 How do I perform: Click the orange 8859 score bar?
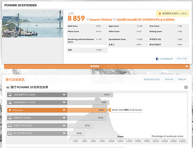pos(87,110)
